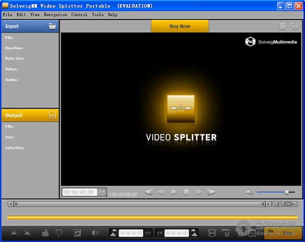Screen dimensions: 305x242
Task: Click the current time position field
Action: tap(79, 192)
